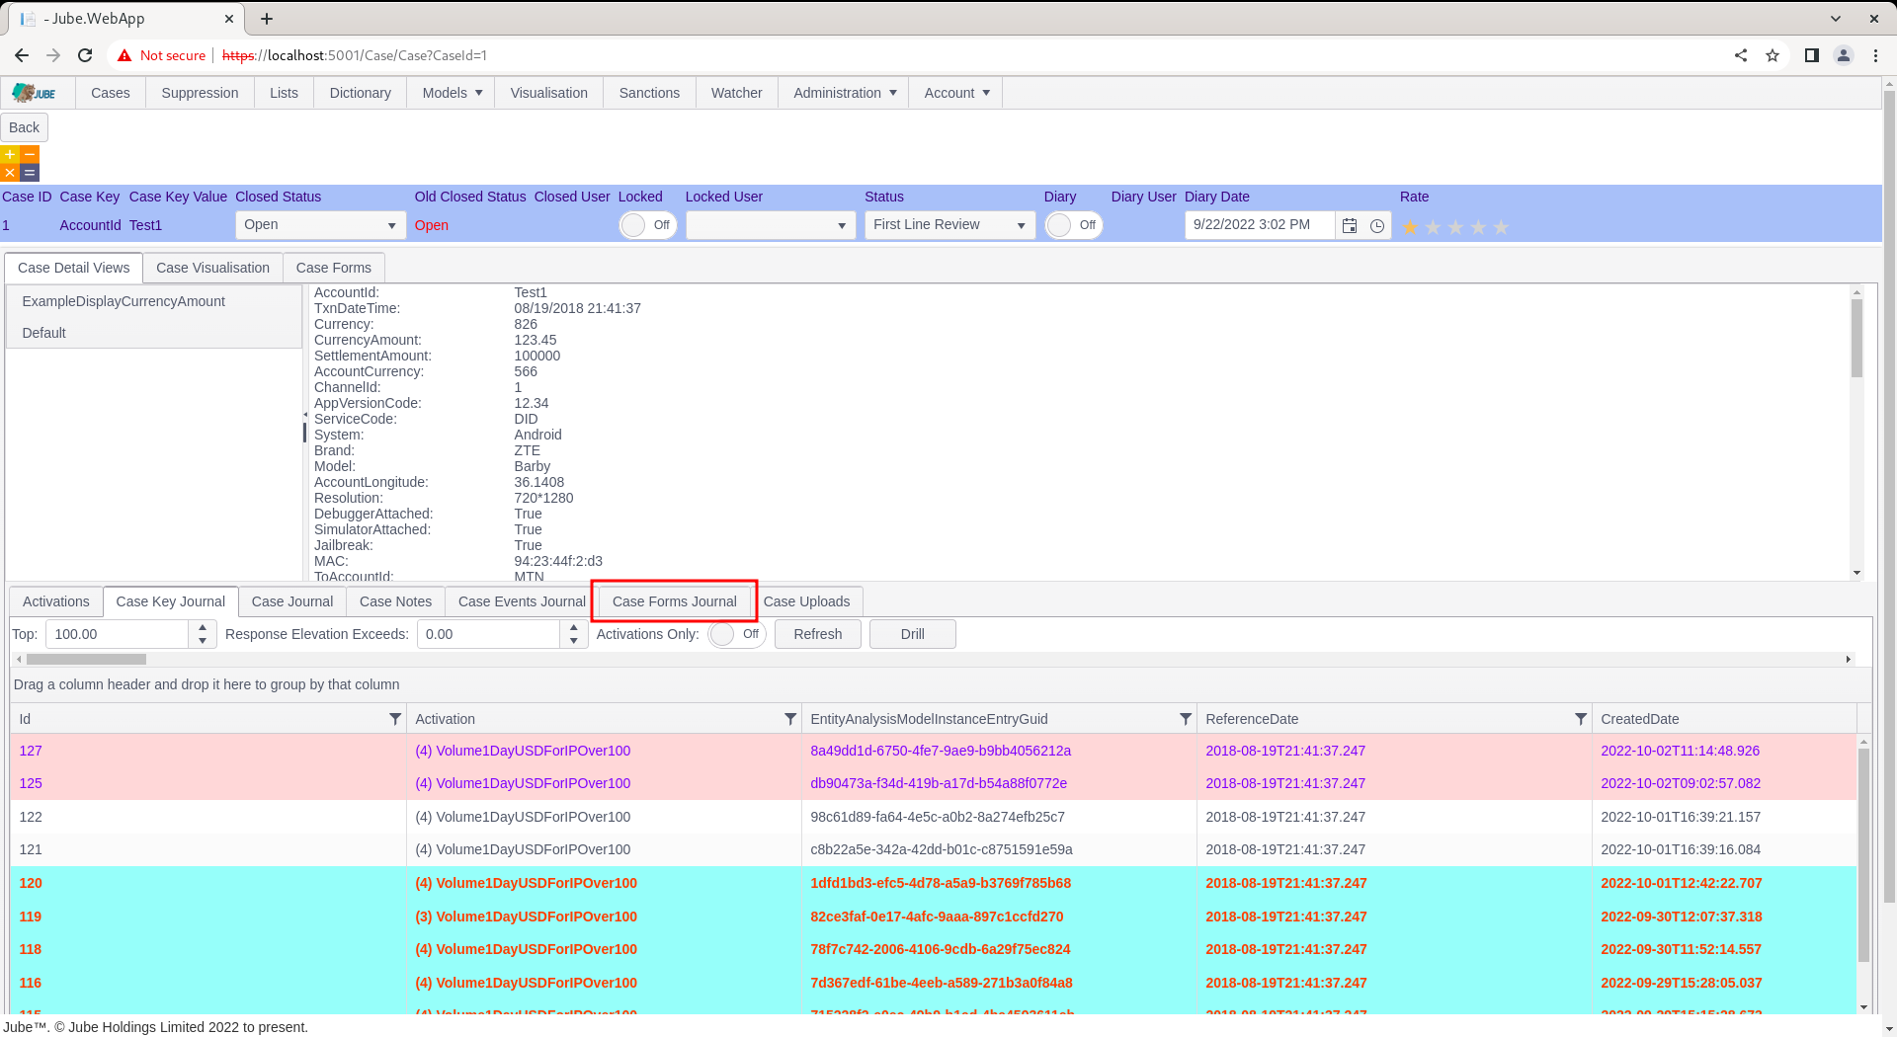Click the Diary Date input field

(1260, 225)
